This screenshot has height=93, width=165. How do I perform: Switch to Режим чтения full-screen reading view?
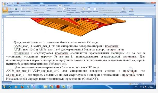10,10
